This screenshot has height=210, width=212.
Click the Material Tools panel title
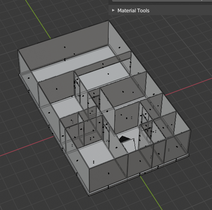pos(133,11)
